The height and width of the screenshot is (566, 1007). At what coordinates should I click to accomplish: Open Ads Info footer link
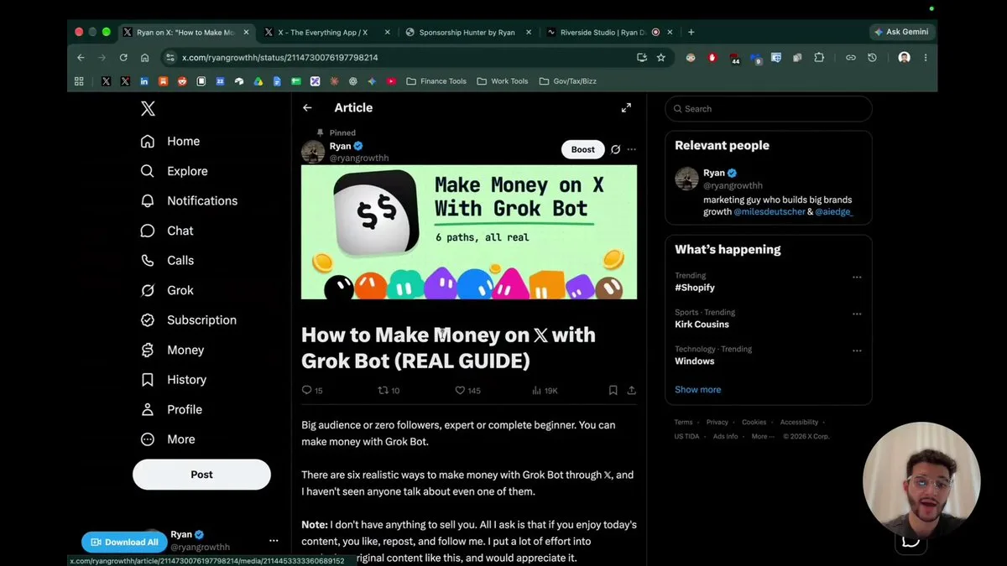(x=726, y=437)
